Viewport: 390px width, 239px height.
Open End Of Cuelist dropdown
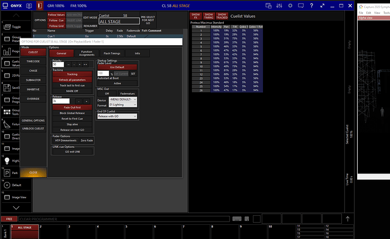point(117,116)
